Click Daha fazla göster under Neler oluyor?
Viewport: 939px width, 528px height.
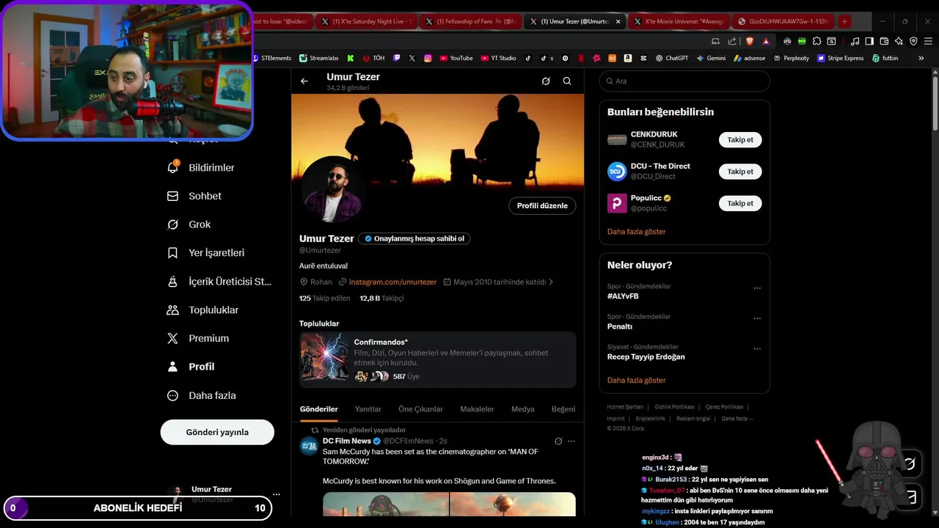(x=636, y=381)
